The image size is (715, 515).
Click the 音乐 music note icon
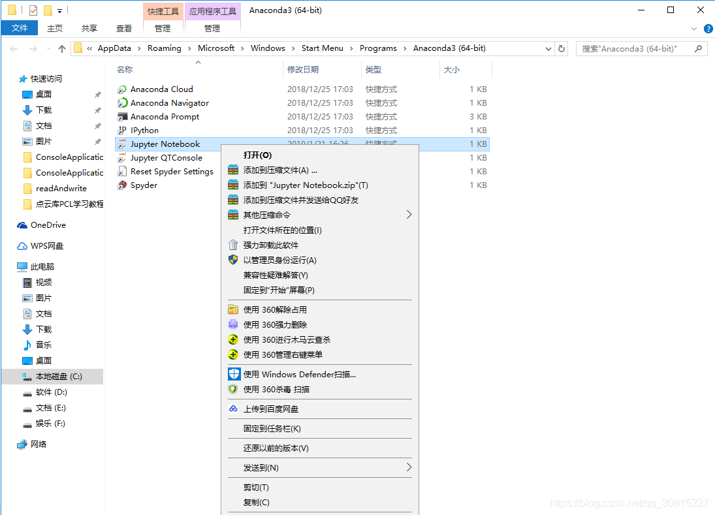coord(27,345)
